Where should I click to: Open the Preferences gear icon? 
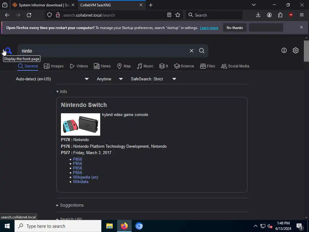[x=296, y=50]
